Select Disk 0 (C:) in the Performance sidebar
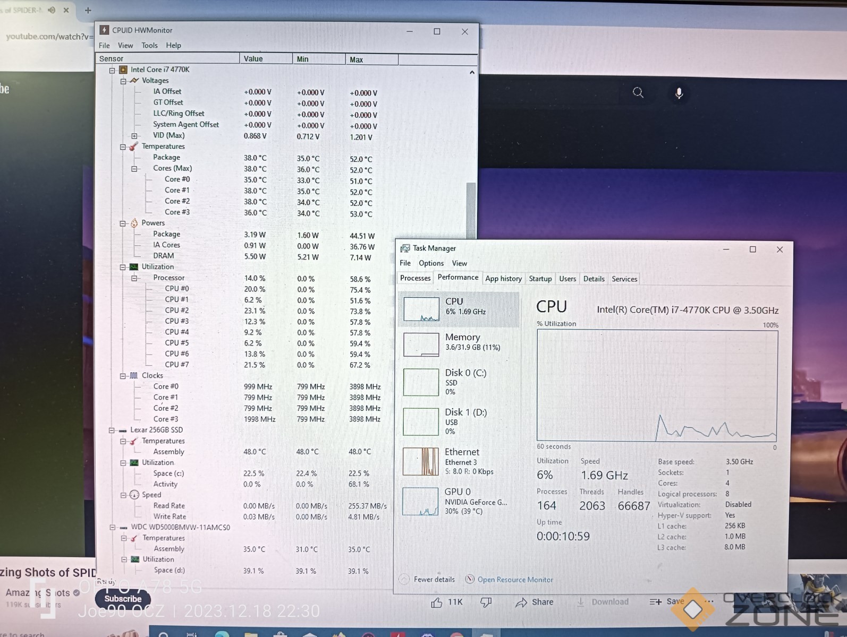 (458, 382)
